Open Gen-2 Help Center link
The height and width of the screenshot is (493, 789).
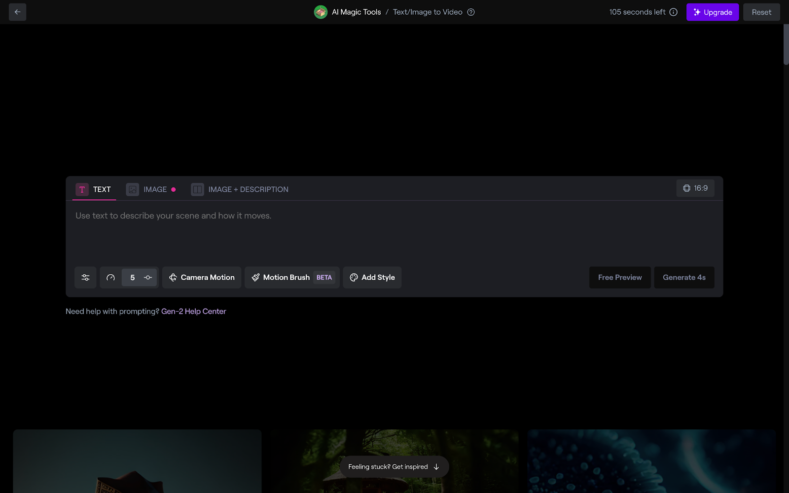pyautogui.click(x=194, y=312)
